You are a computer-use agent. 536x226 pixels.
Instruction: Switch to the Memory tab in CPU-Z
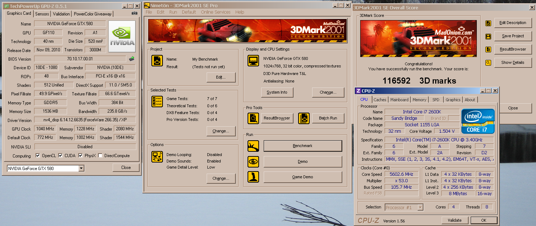pyautogui.click(x=419, y=100)
